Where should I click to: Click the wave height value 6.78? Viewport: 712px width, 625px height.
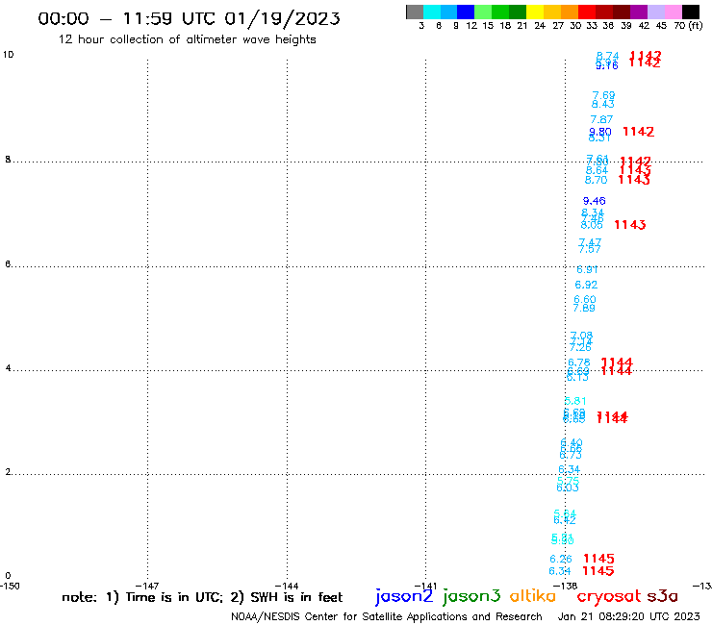tap(578, 362)
